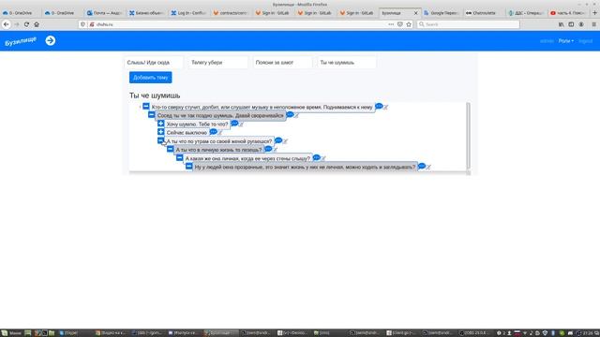Image resolution: width=600 pixels, height=337 pixels.
Task: Switch to the 'Log in - Confluence' browser tab
Action: pyautogui.click(x=188, y=13)
